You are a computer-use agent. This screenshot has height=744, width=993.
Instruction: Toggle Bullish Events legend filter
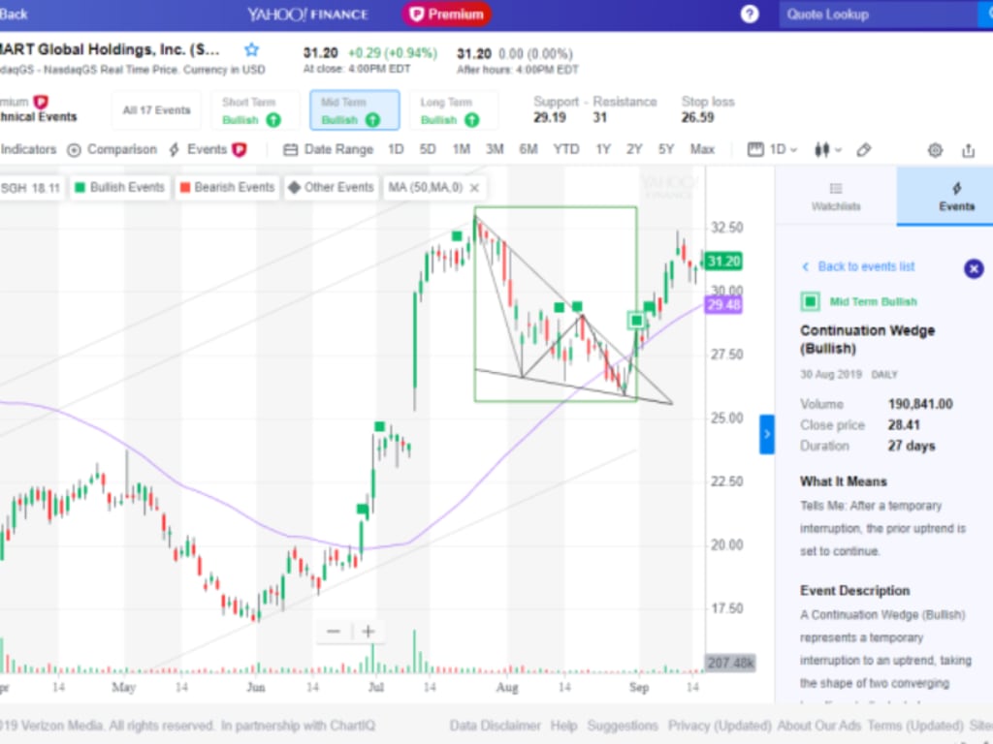pos(119,187)
